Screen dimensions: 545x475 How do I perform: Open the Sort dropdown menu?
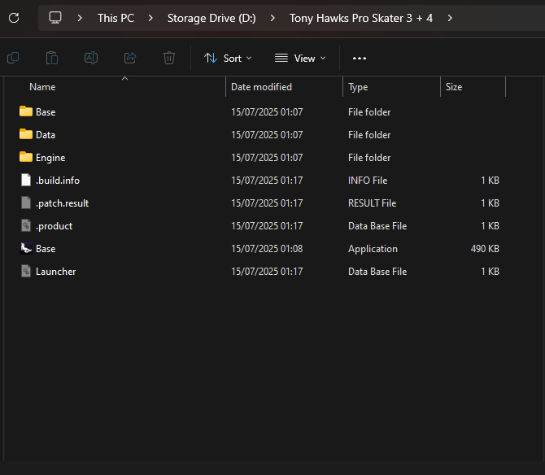click(228, 58)
